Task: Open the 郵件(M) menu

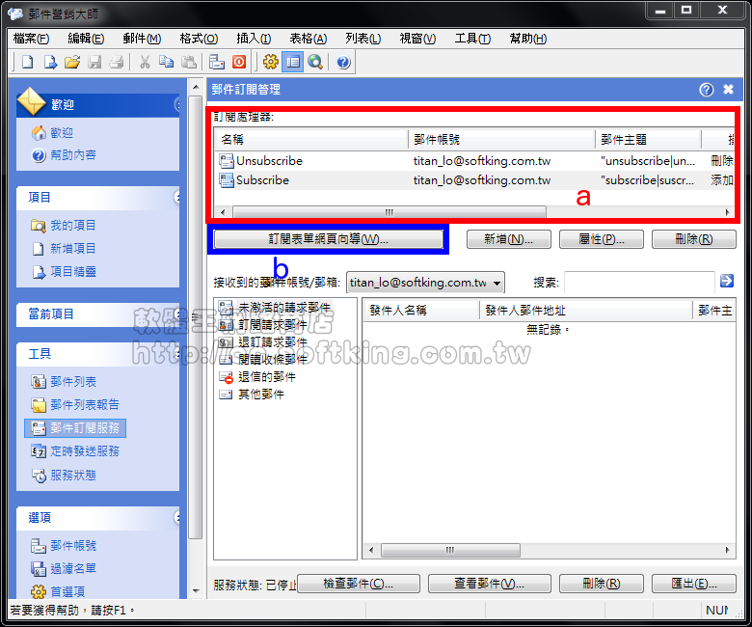Action: pos(142,39)
